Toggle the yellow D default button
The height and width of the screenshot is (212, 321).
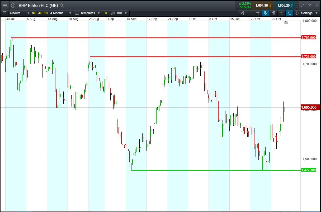(x=106, y=13)
